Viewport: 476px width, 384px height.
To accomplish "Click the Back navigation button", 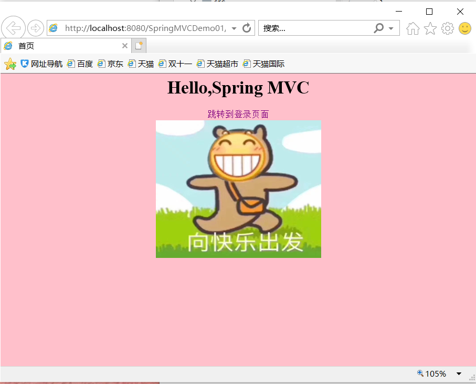I will pyautogui.click(x=13, y=28).
